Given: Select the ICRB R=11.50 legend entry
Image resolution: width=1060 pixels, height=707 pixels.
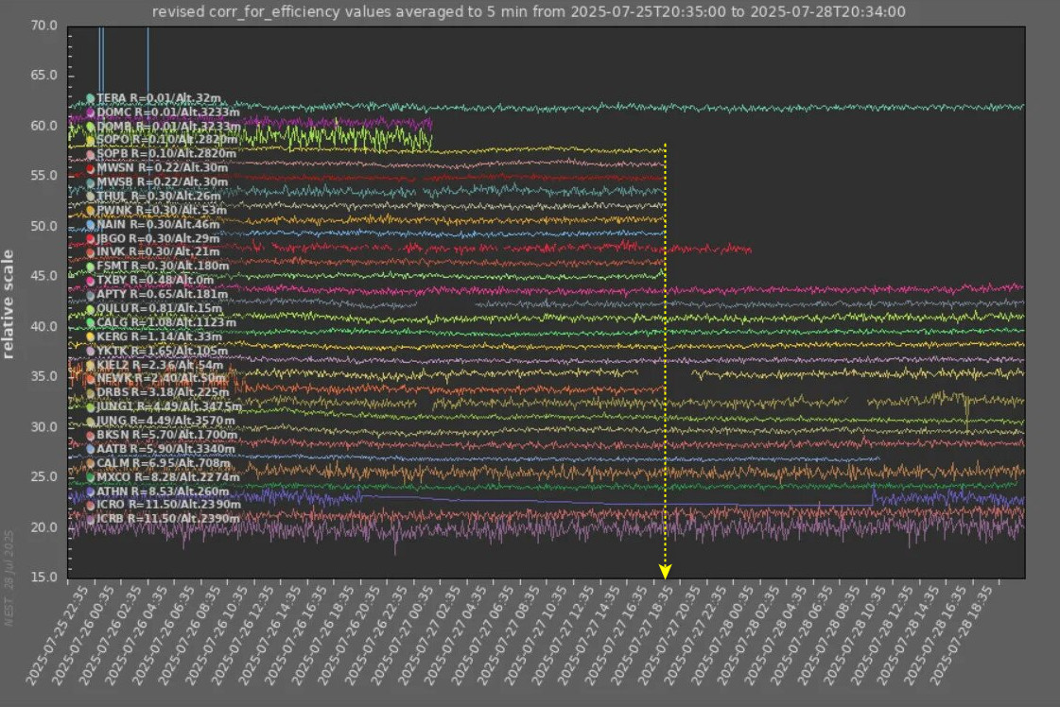Looking at the screenshot, I should [168, 519].
